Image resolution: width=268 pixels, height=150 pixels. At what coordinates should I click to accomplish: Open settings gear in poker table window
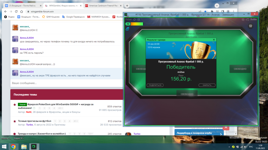point(243,19)
